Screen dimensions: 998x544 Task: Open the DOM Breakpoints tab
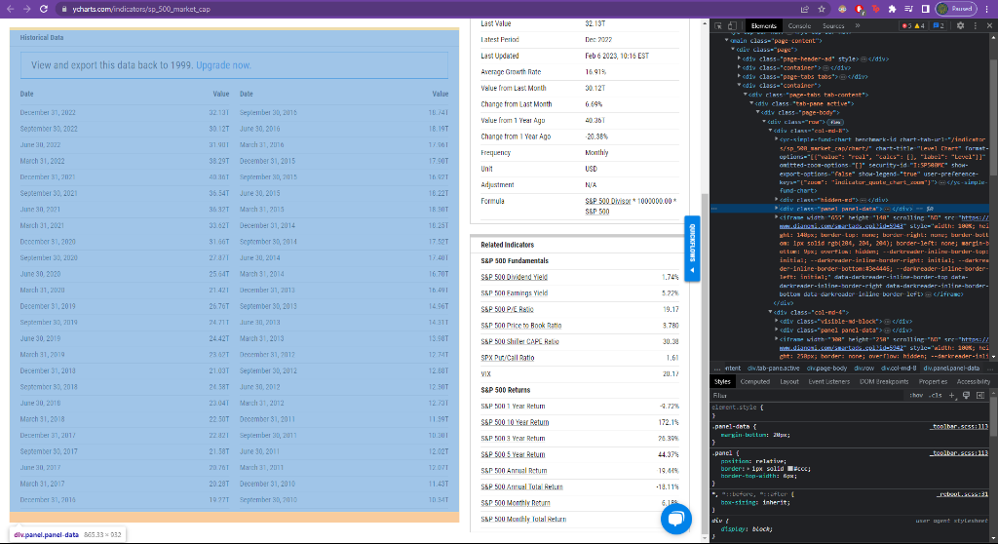(x=883, y=381)
